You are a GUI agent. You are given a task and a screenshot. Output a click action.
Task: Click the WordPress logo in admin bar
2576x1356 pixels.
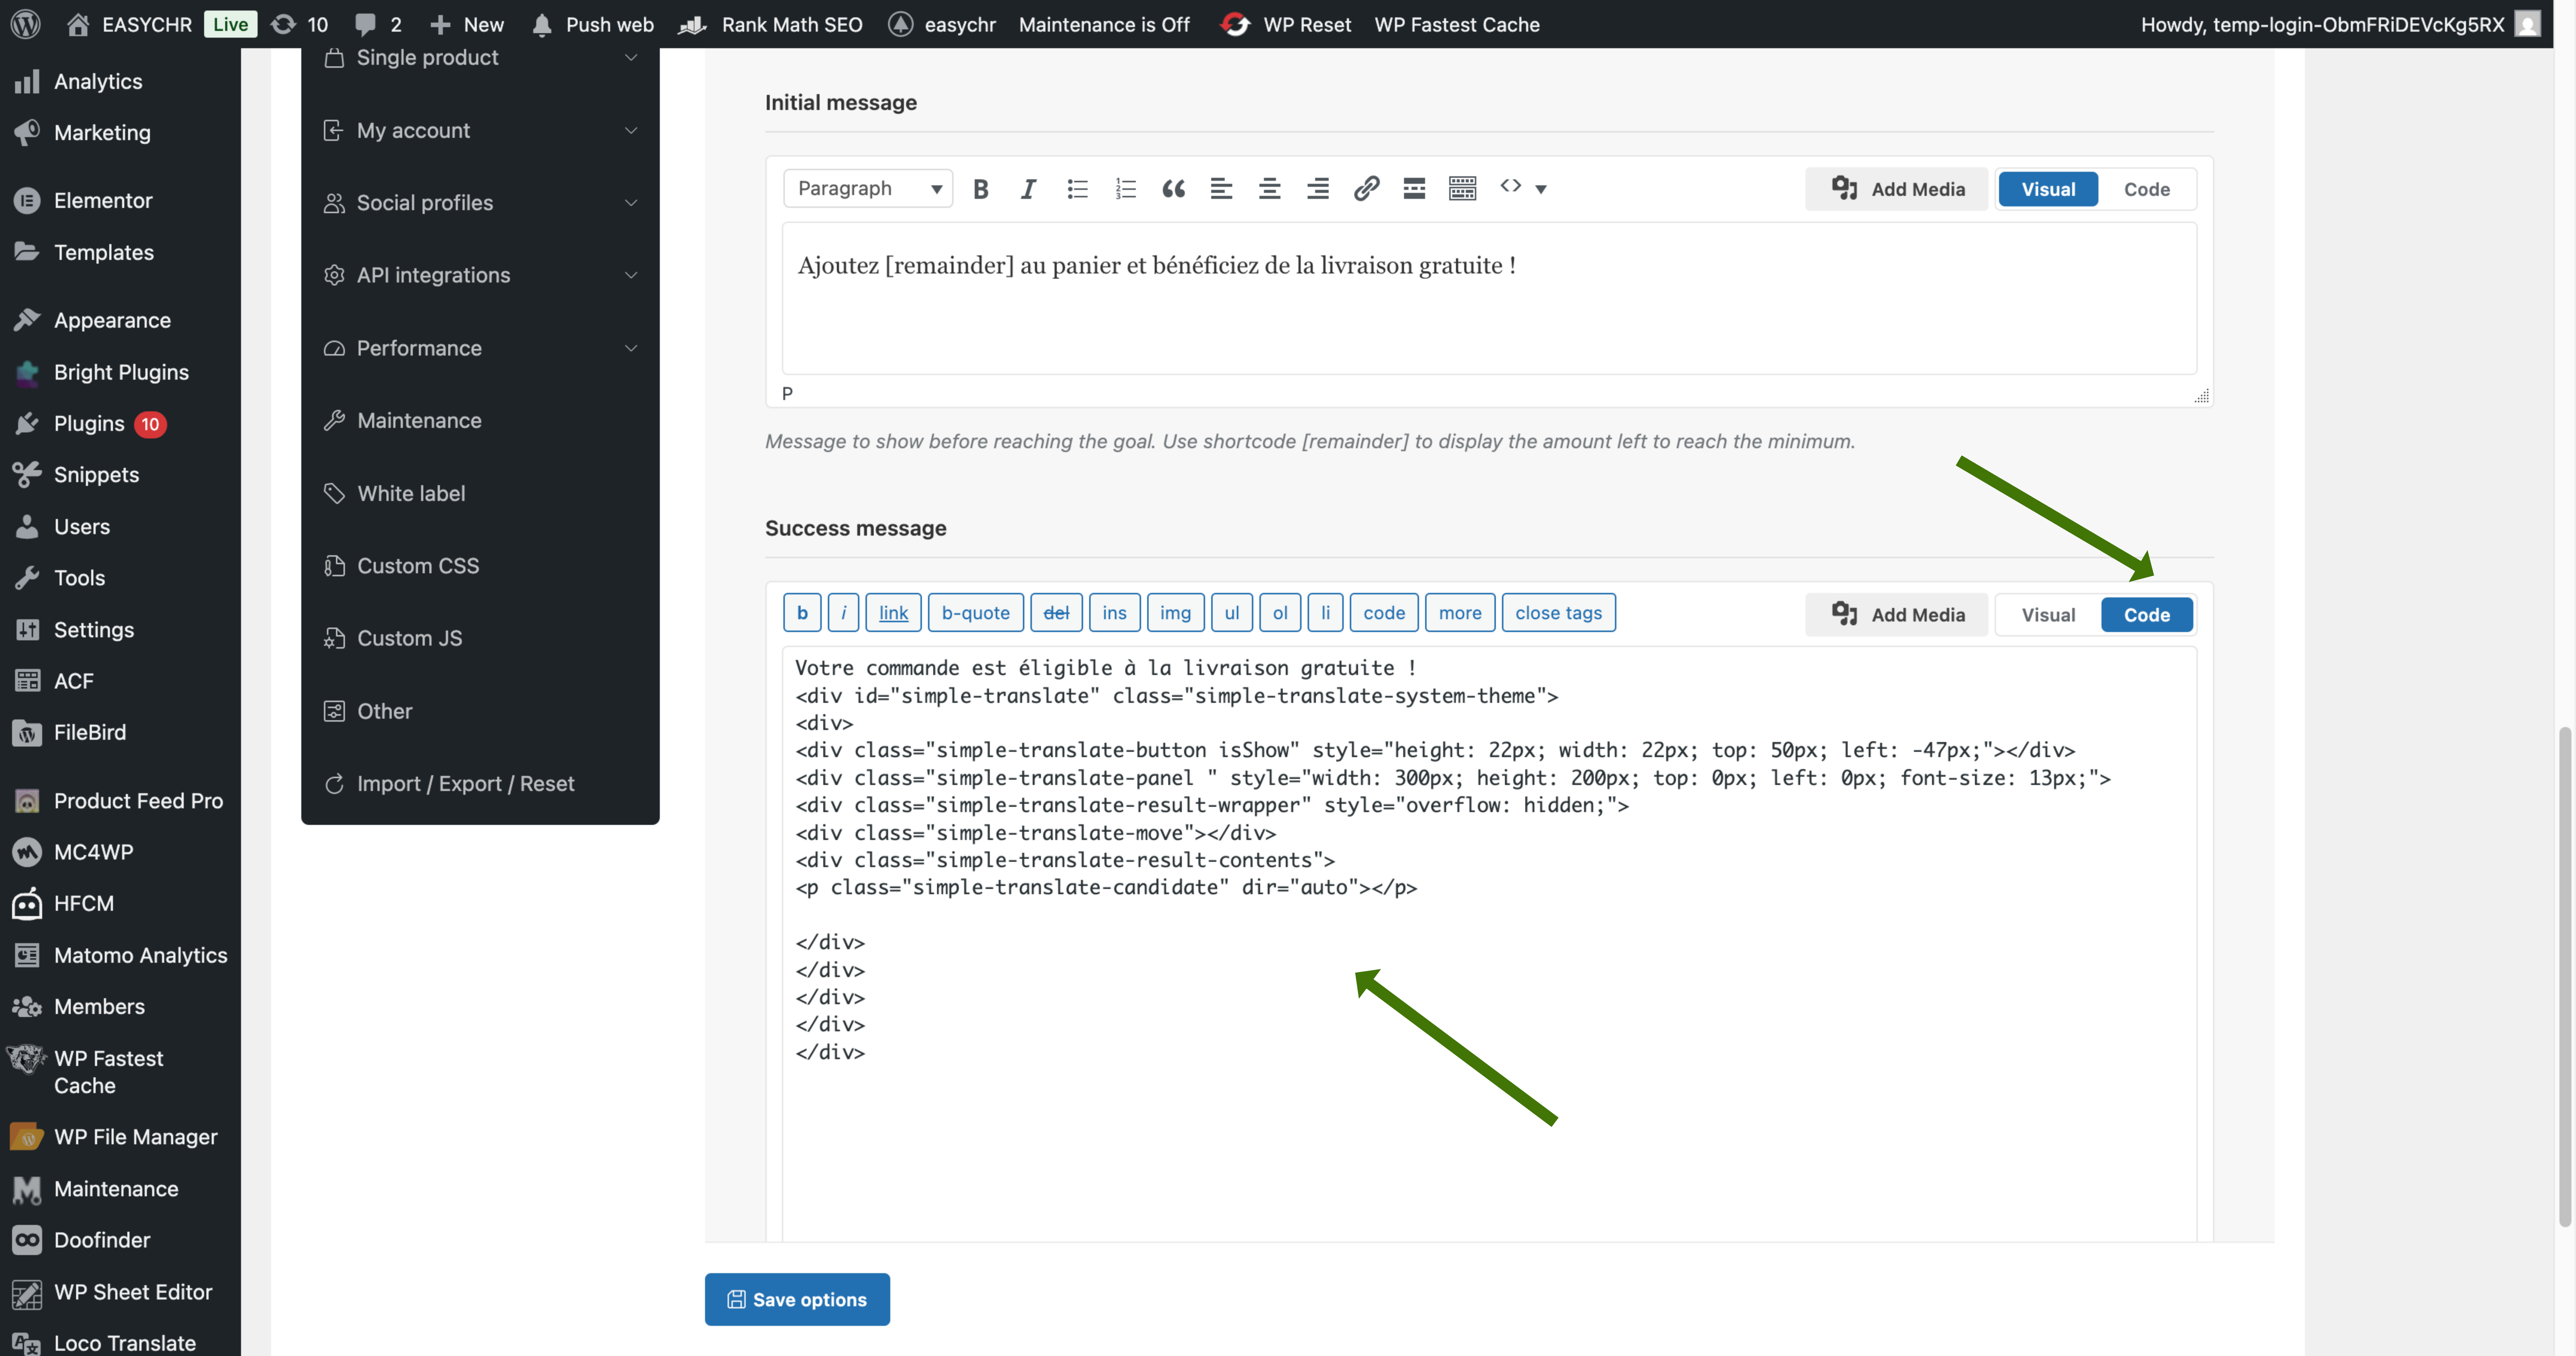click(x=26, y=24)
